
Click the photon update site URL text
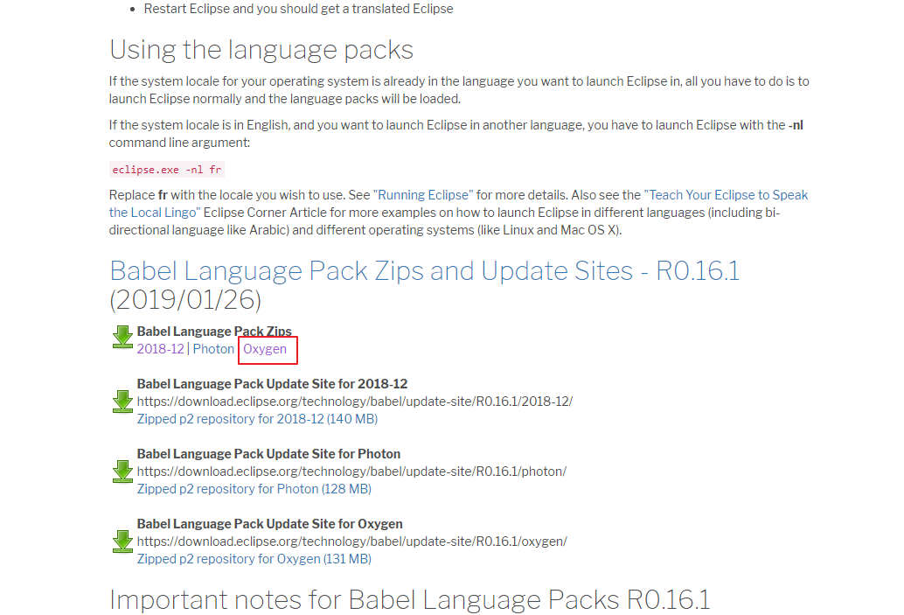(x=351, y=472)
